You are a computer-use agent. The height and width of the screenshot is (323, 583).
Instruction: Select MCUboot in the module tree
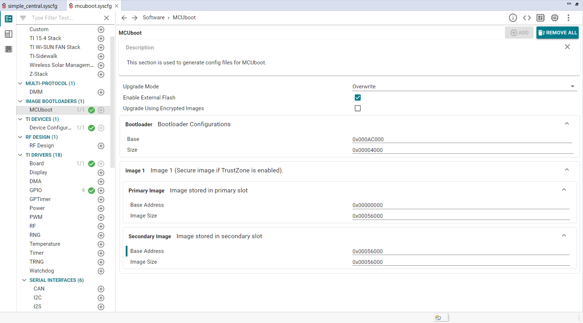41,110
